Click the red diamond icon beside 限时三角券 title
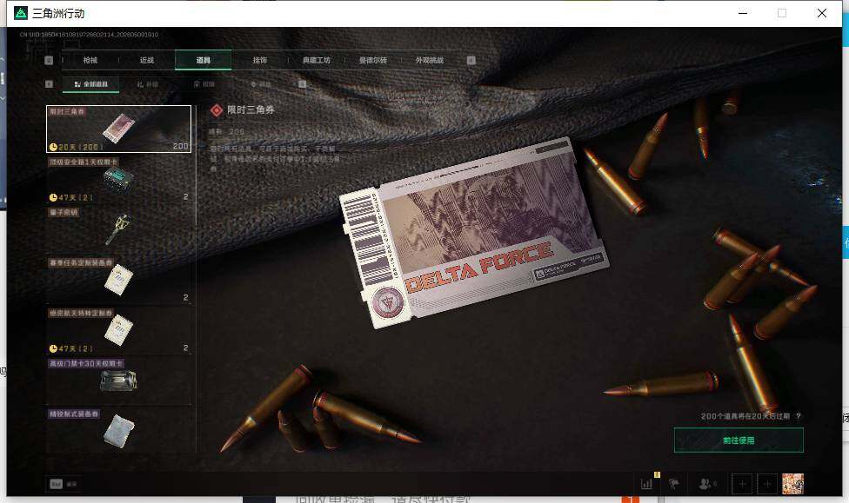849x503 pixels. (x=217, y=110)
